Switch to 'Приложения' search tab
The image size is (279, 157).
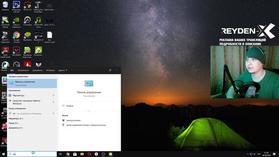point(23,70)
